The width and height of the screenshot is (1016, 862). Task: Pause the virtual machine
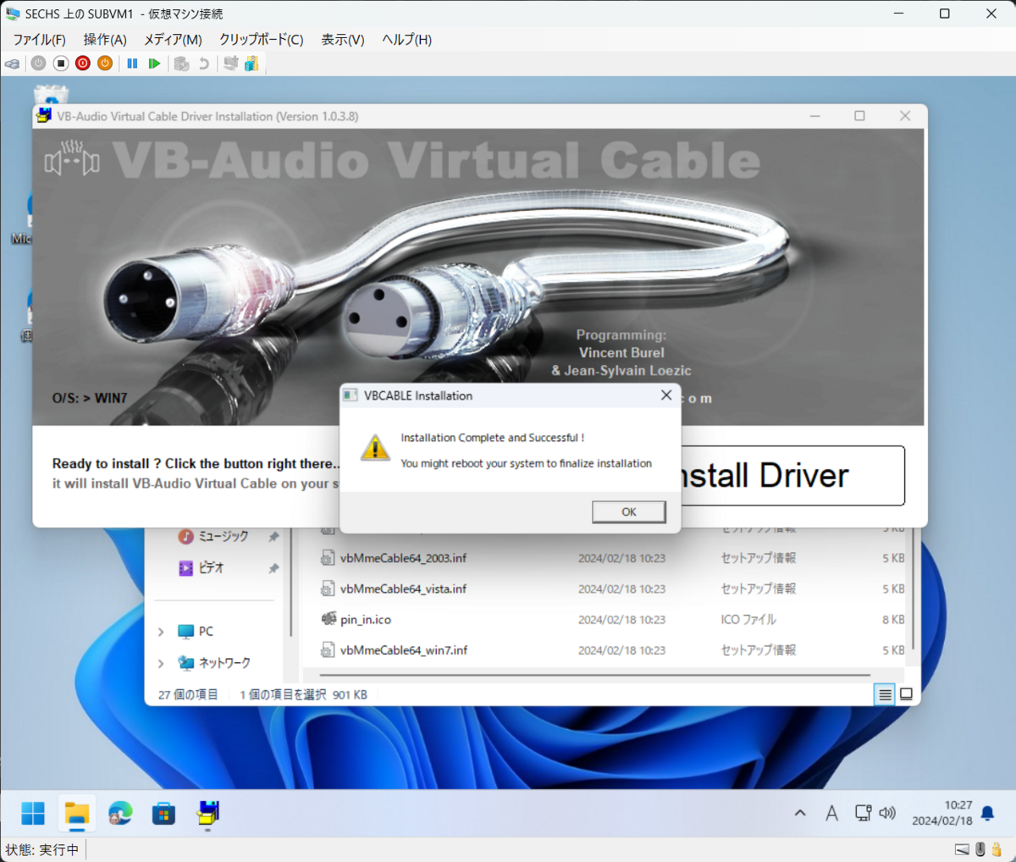[x=132, y=64]
